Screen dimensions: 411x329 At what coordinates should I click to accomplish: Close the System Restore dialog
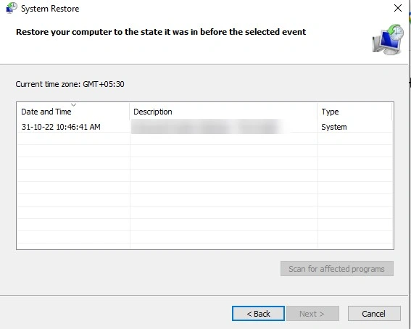398,8
